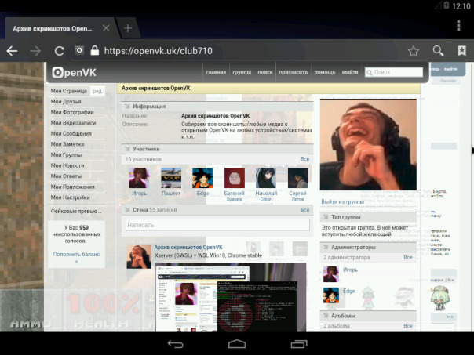Open Мои Сообщения in the sidebar

[71, 133]
